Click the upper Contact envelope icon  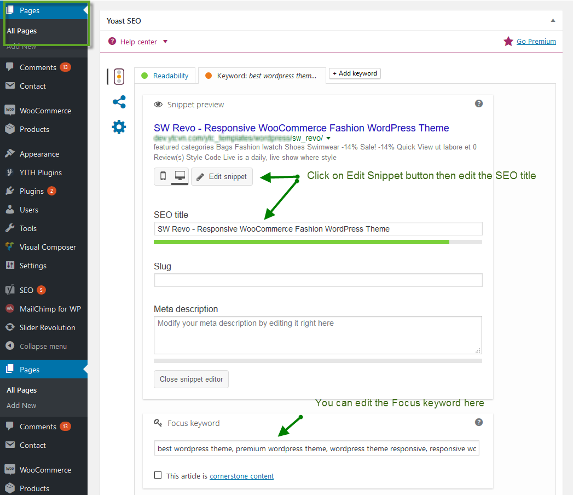[x=10, y=85]
